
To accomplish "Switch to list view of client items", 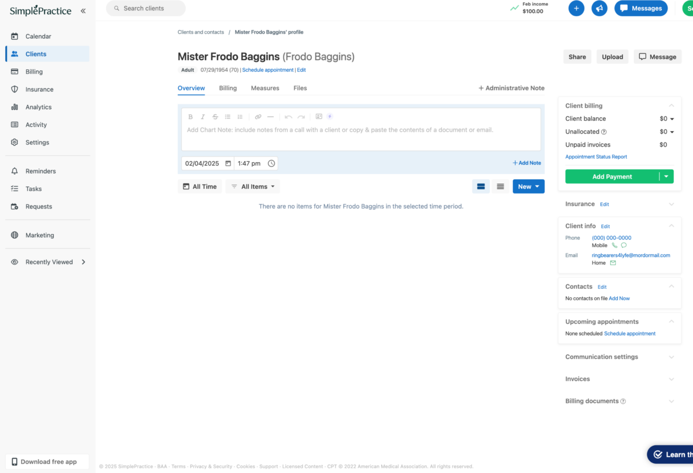I will click(x=500, y=186).
